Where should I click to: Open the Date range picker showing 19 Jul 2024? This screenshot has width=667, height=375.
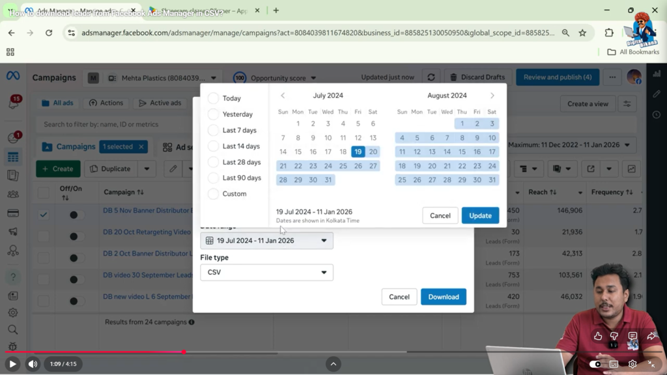click(266, 240)
